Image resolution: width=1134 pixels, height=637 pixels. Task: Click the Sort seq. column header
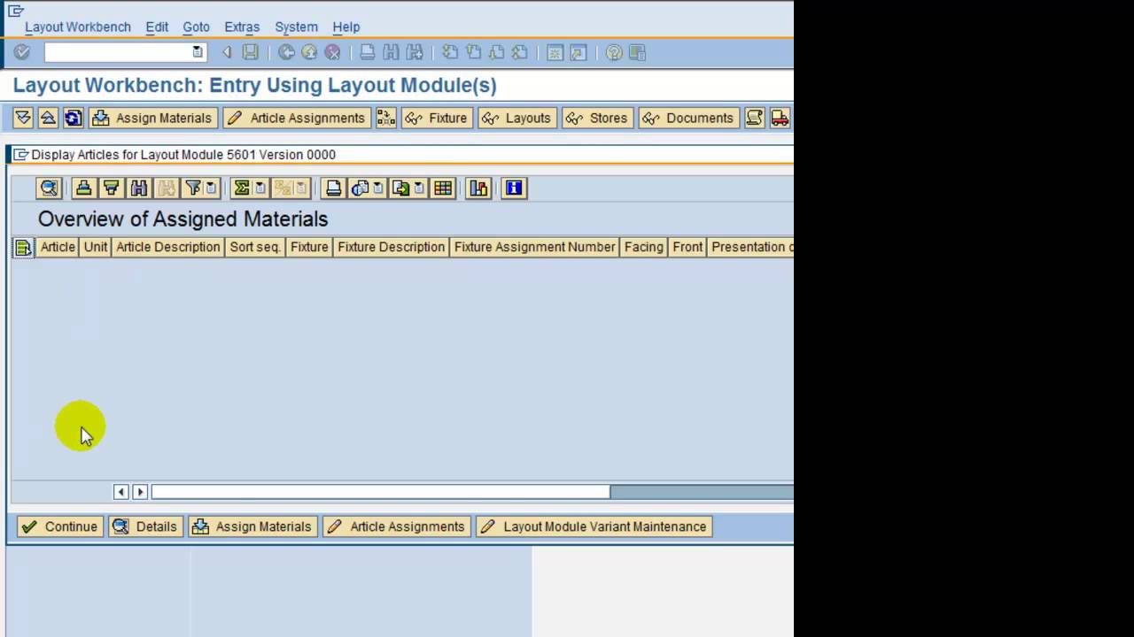tap(255, 247)
